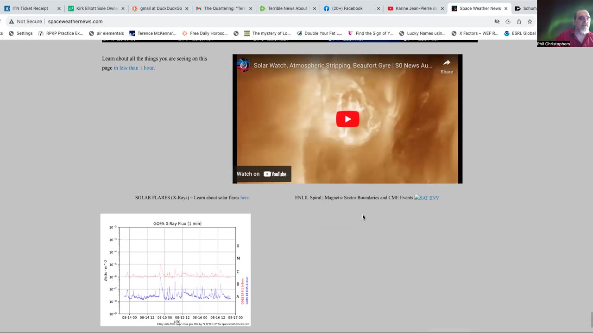Close the Terrible News About tab
Screen dimensions: 593x333
314,8
